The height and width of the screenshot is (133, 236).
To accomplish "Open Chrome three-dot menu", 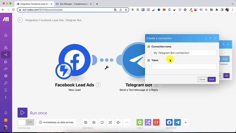I will (x=233, y=10).
